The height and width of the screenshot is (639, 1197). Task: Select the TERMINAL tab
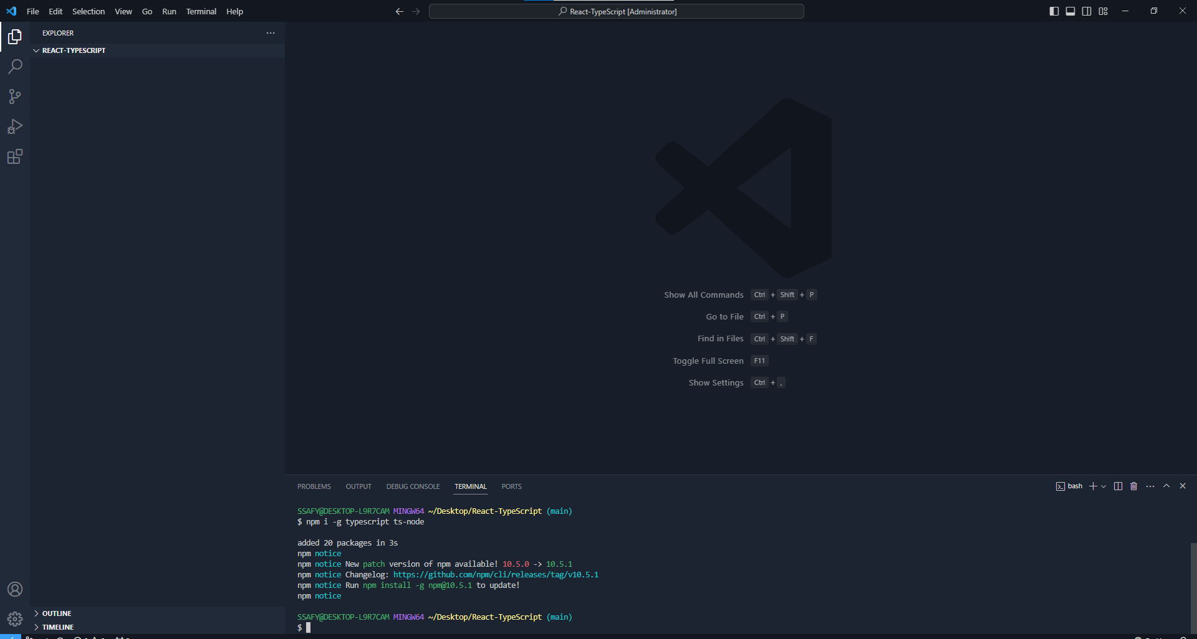point(471,486)
